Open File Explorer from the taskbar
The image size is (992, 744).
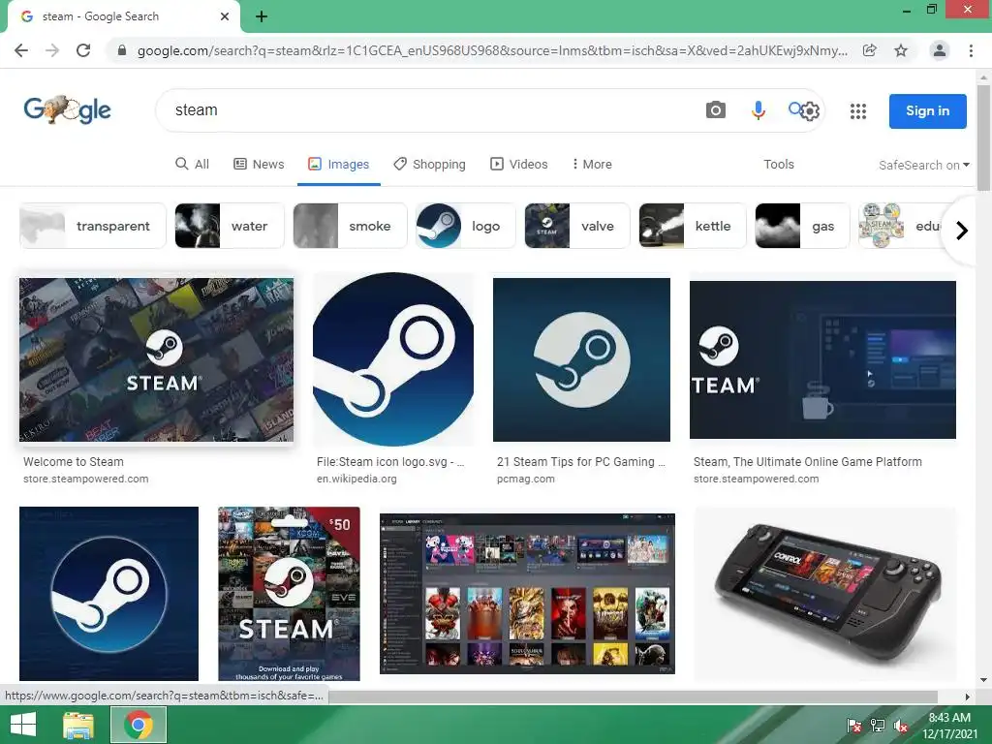click(79, 725)
